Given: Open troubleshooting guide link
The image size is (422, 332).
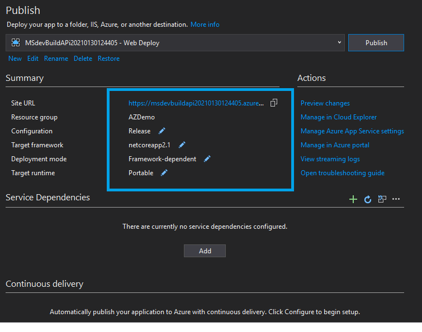Looking at the screenshot, I should 342,173.
